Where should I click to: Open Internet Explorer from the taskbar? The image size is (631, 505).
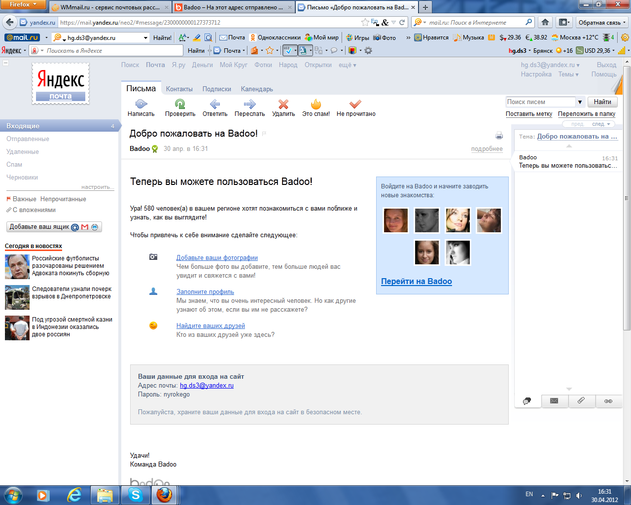pos(74,495)
